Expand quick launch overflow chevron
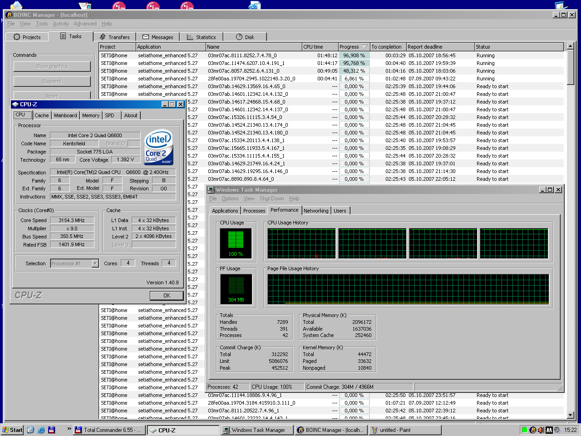This screenshot has height=436, width=581. coord(69,429)
